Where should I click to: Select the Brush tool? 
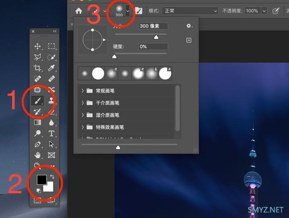(x=37, y=101)
